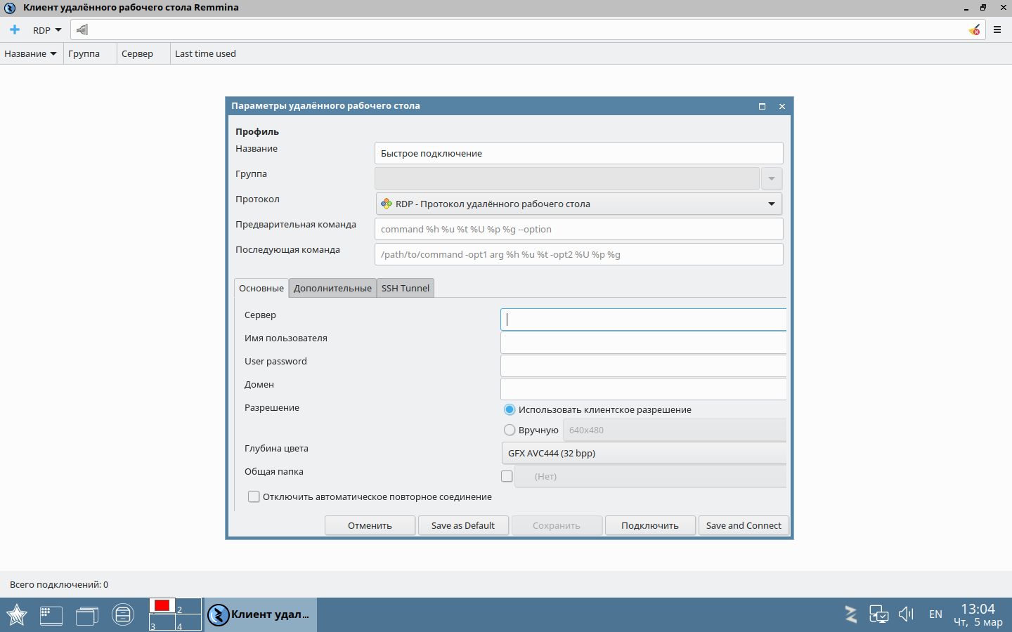Screen dimensions: 1012x632
Task: Switch to the SSH Tunnel tab
Action: (406, 288)
